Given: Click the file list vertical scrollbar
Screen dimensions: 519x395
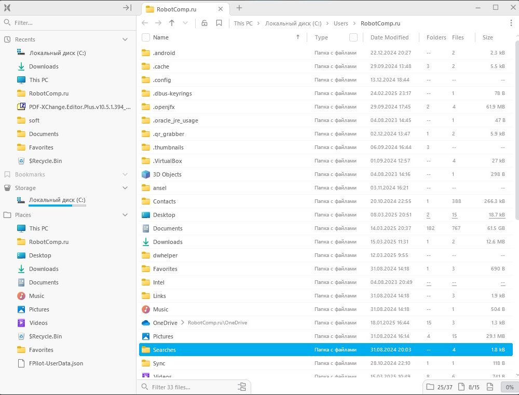Looking at the screenshot, I should click(517, 130).
